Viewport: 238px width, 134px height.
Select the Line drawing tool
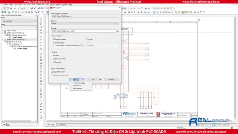[x=41, y=54]
